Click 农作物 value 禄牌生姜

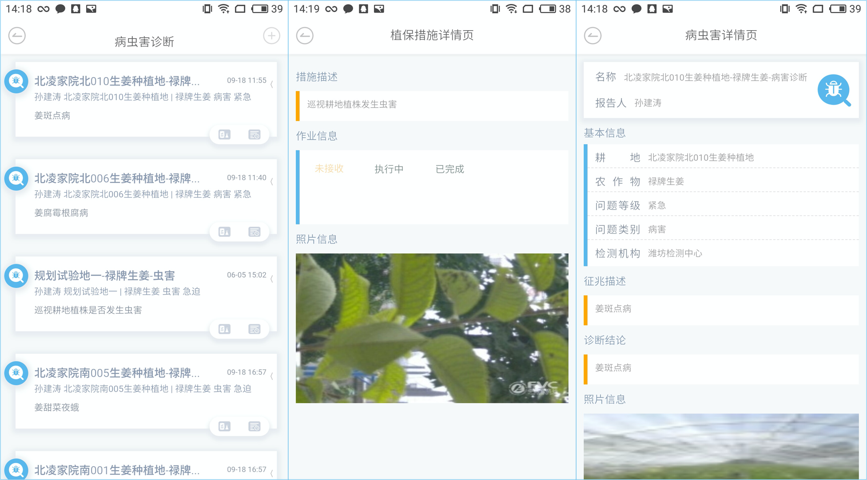click(x=666, y=181)
